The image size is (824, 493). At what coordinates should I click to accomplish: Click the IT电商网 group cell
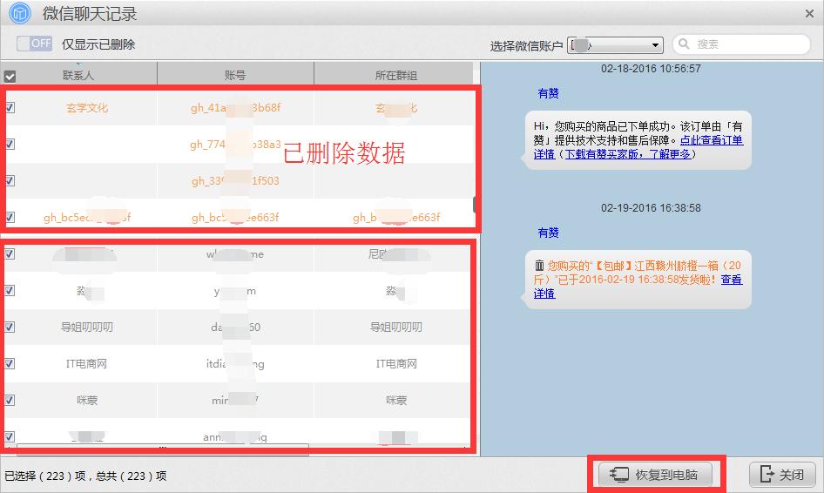[395, 364]
